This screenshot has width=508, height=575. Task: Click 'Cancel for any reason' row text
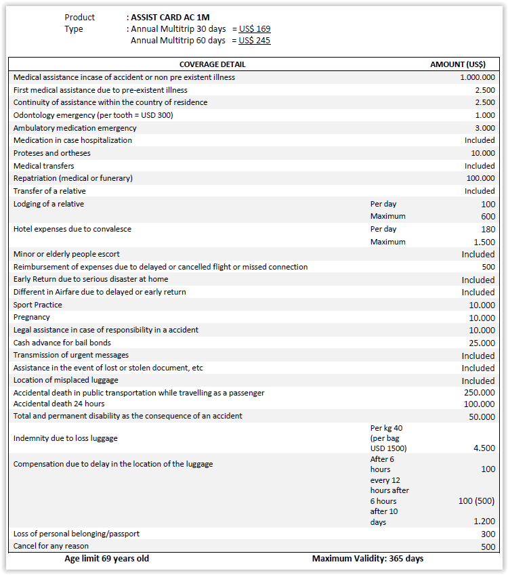coord(51,546)
